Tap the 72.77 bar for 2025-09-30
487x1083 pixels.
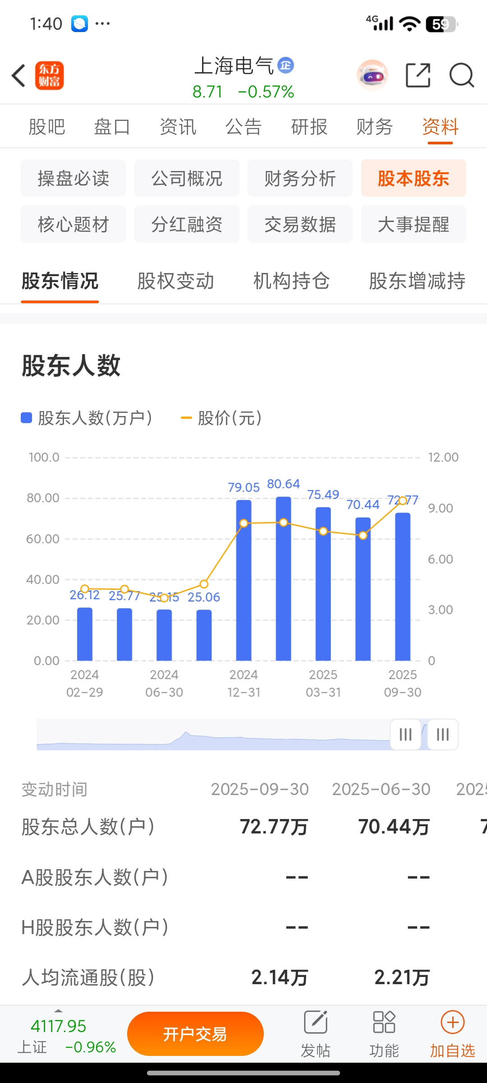tap(403, 587)
